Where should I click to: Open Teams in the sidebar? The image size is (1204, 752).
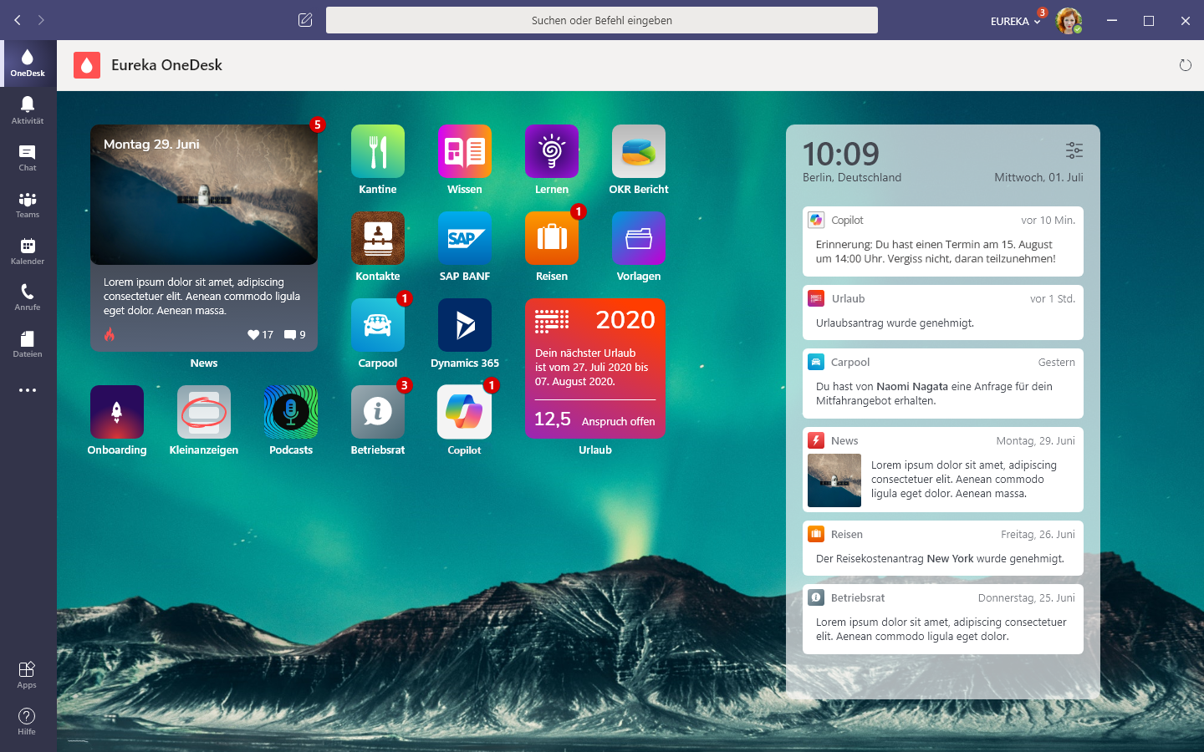tap(28, 204)
